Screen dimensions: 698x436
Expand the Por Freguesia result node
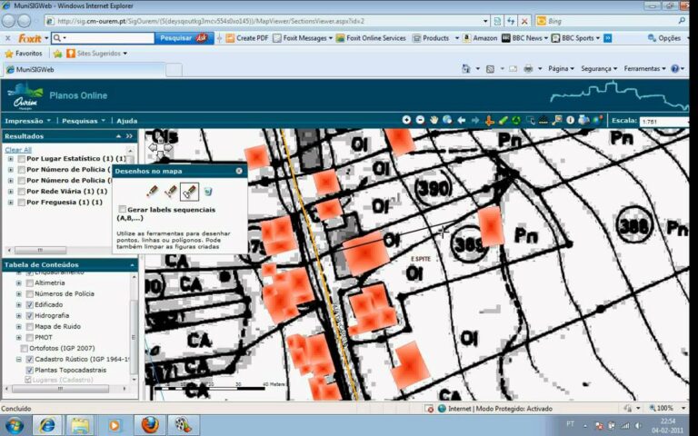coord(11,203)
